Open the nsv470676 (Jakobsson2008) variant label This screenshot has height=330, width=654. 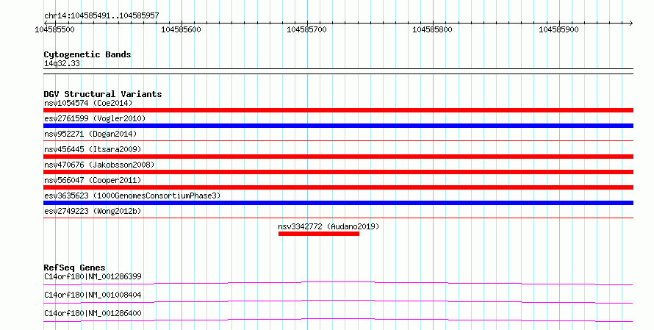click(99, 165)
